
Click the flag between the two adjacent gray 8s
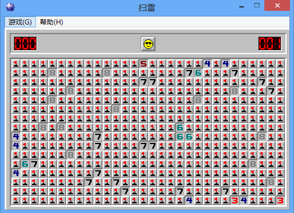tap(52, 128)
